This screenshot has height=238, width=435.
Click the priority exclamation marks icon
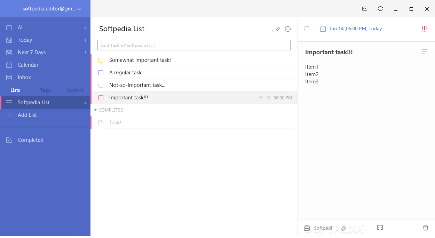pos(425,29)
